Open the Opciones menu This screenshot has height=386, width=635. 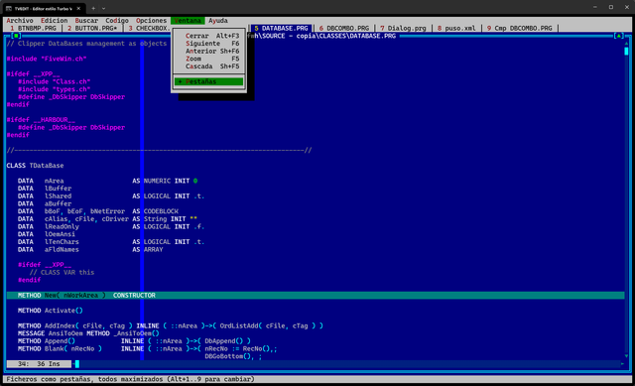(x=151, y=20)
